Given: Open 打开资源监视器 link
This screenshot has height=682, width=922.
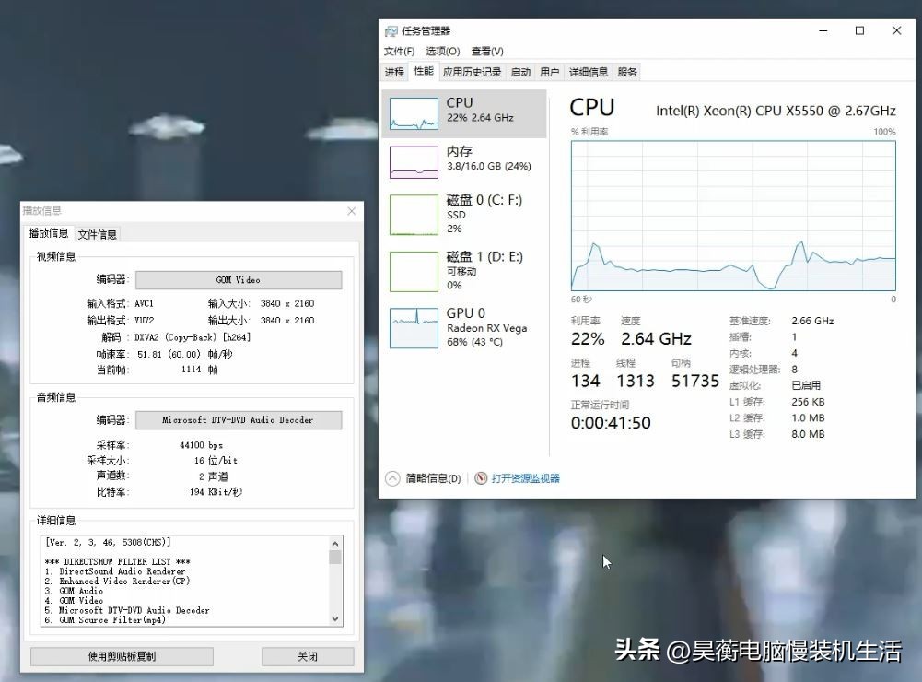Looking at the screenshot, I should (526, 478).
